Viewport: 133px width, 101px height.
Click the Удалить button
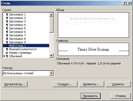118,84
